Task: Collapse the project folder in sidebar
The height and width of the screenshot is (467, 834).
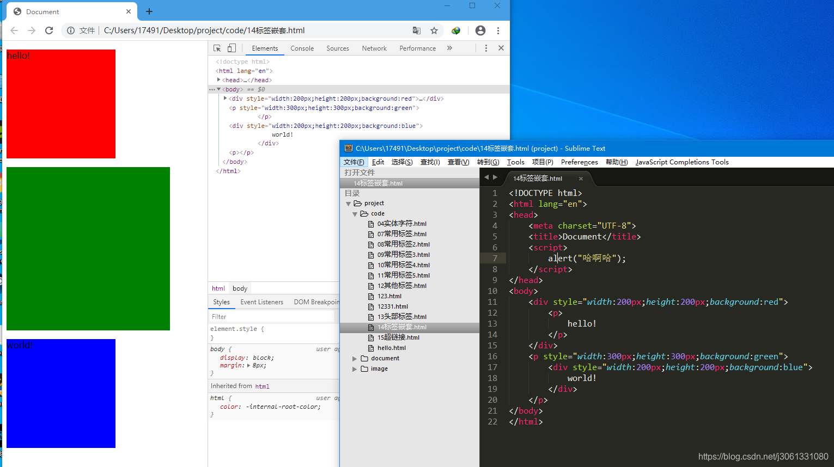Action: pyautogui.click(x=348, y=204)
